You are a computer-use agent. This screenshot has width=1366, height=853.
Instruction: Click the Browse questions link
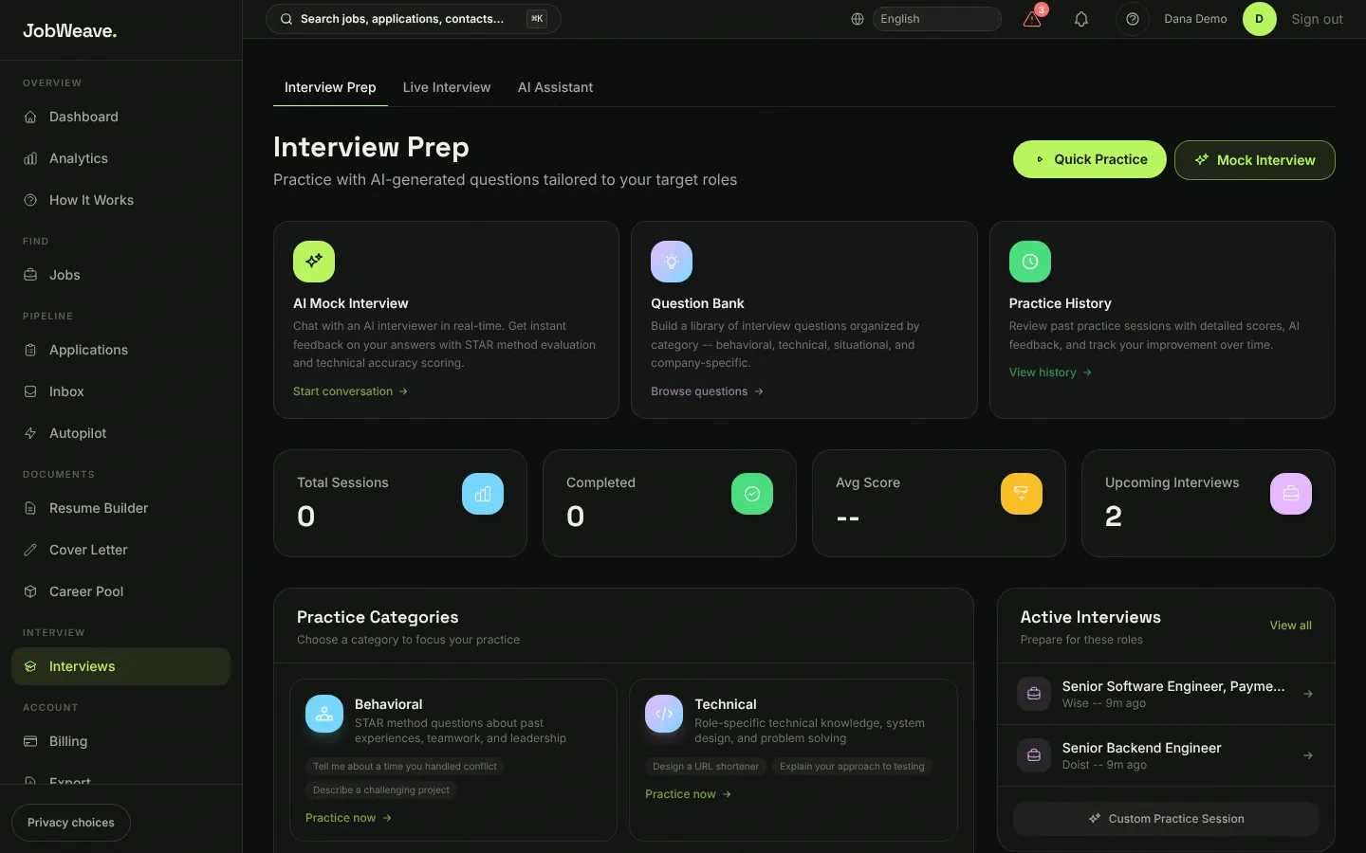point(707,391)
